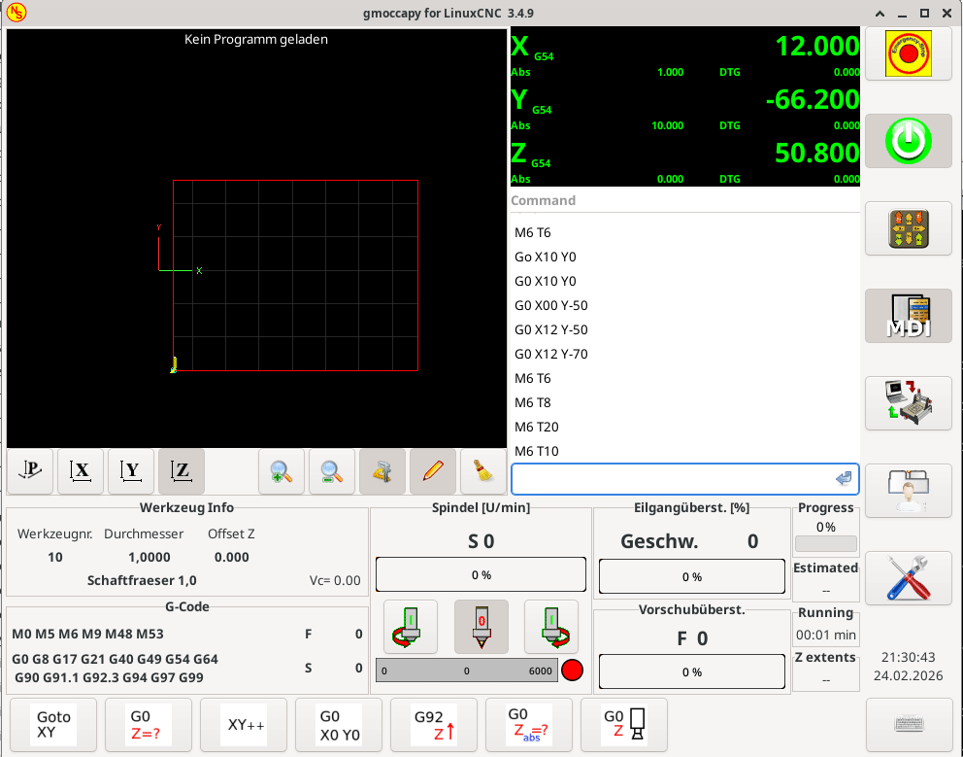This screenshot has width=963, height=757.
Task: Zoom in on the toolpath preview
Action: [x=282, y=472]
